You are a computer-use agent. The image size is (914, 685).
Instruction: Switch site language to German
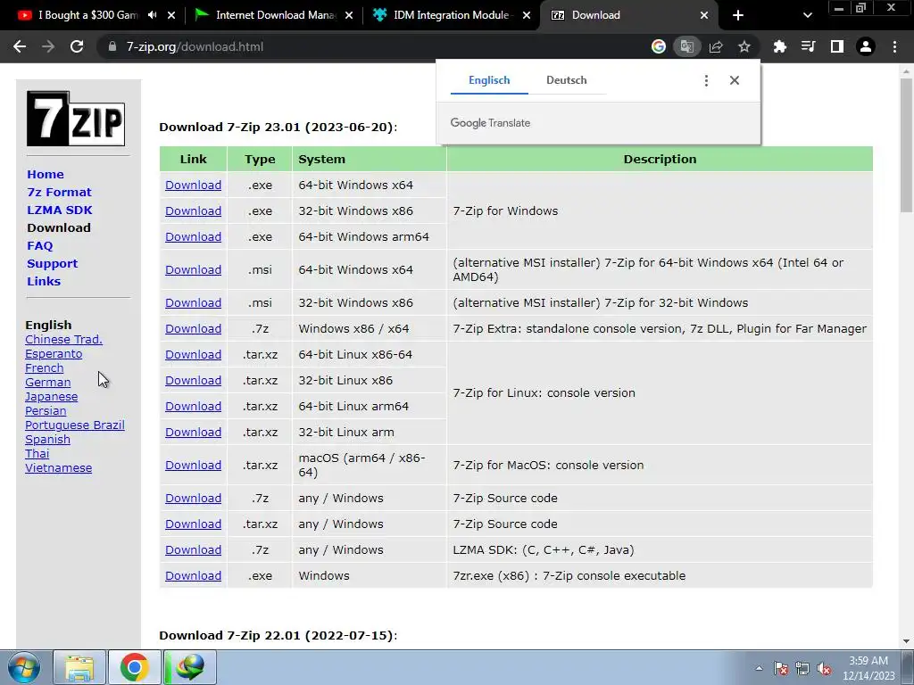click(48, 383)
